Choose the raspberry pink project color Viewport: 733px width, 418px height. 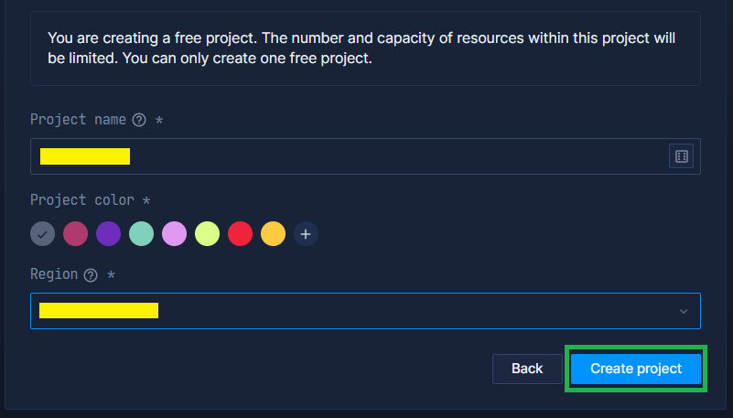point(75,233)
